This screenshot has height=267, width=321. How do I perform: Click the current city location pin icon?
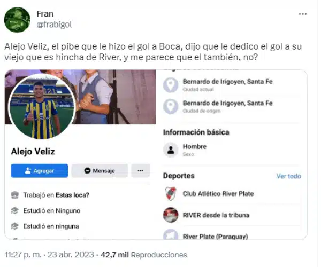171,85
